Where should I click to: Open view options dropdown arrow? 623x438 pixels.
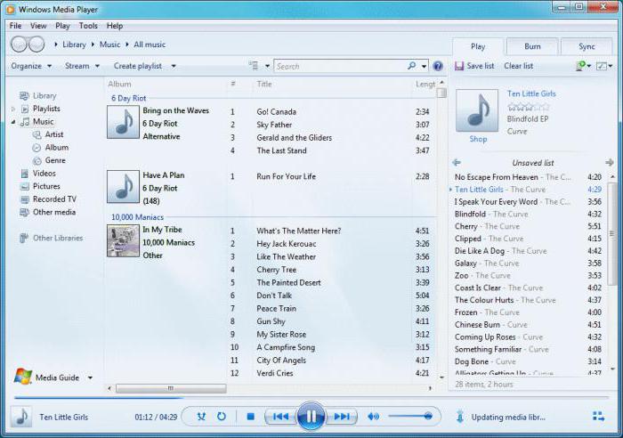click(267, 66)
